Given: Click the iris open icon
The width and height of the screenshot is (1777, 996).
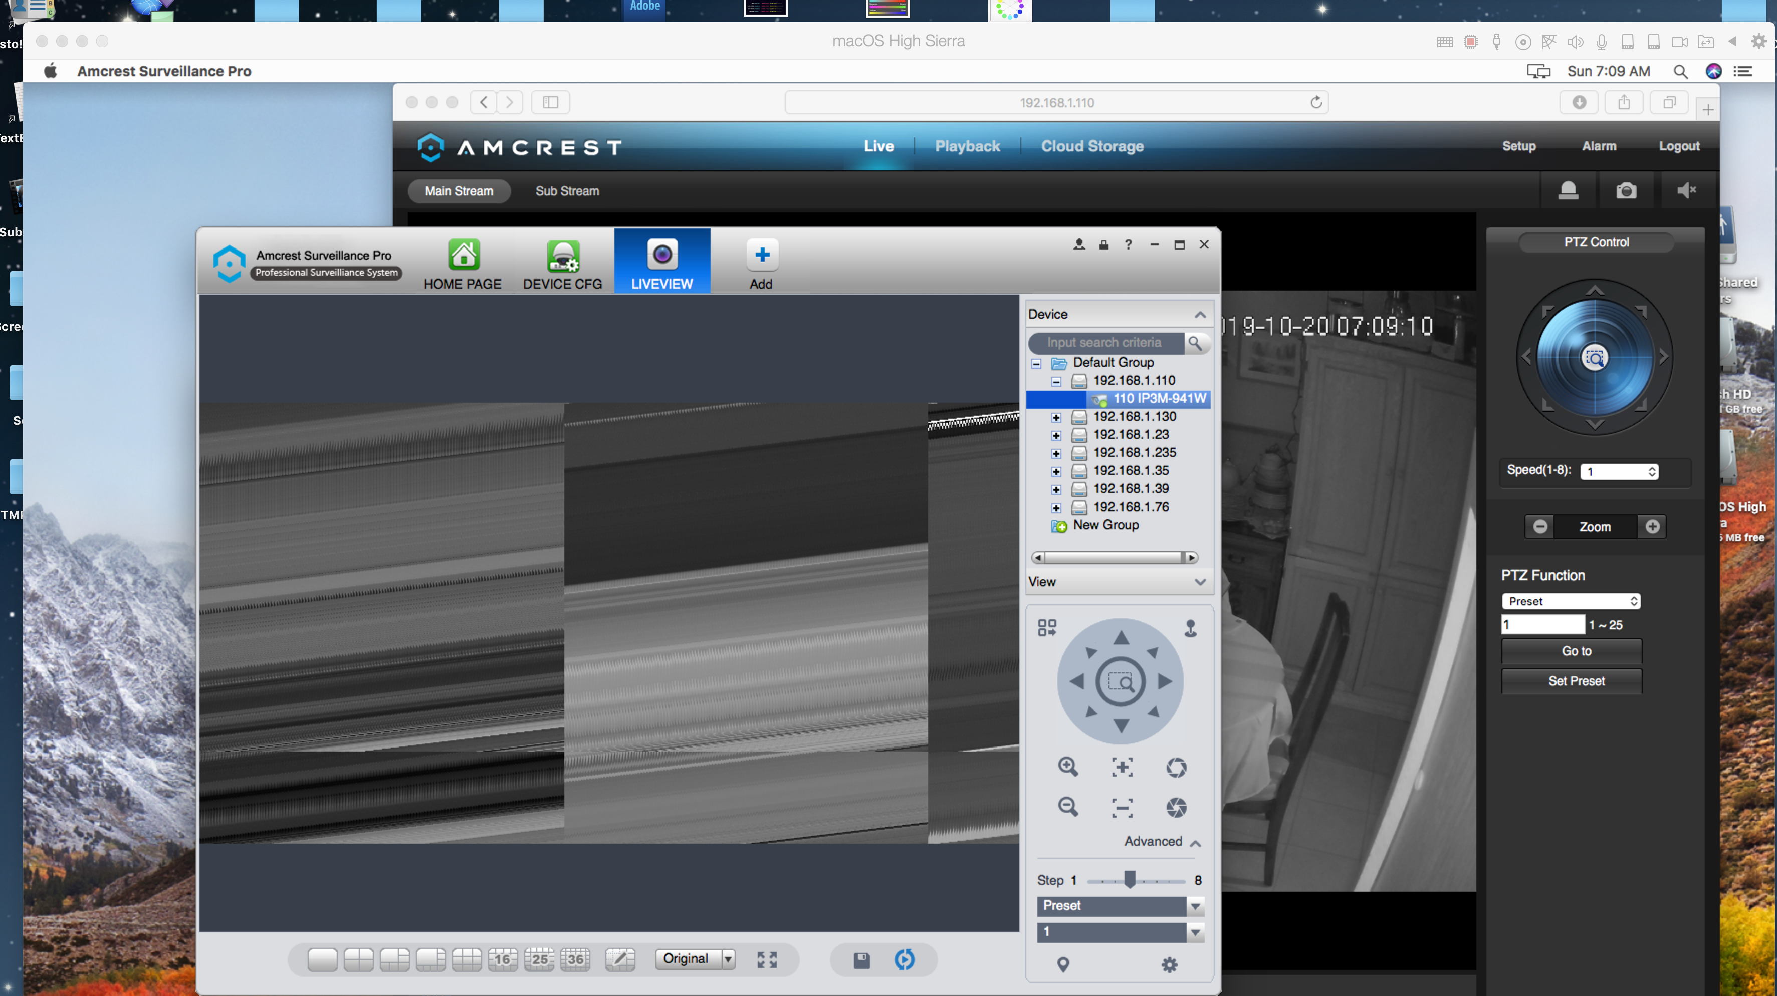Looking at the screenshot, I should (x=1176, y=767).
